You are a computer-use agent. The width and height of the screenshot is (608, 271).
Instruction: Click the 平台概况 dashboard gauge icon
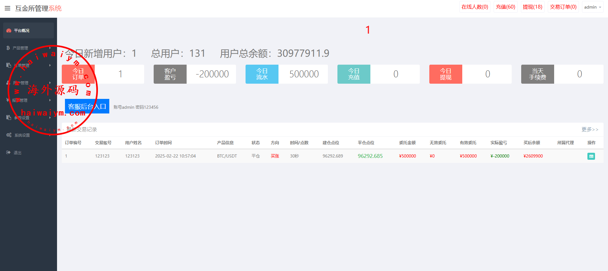pyautogui.click(x=9, y=30)
